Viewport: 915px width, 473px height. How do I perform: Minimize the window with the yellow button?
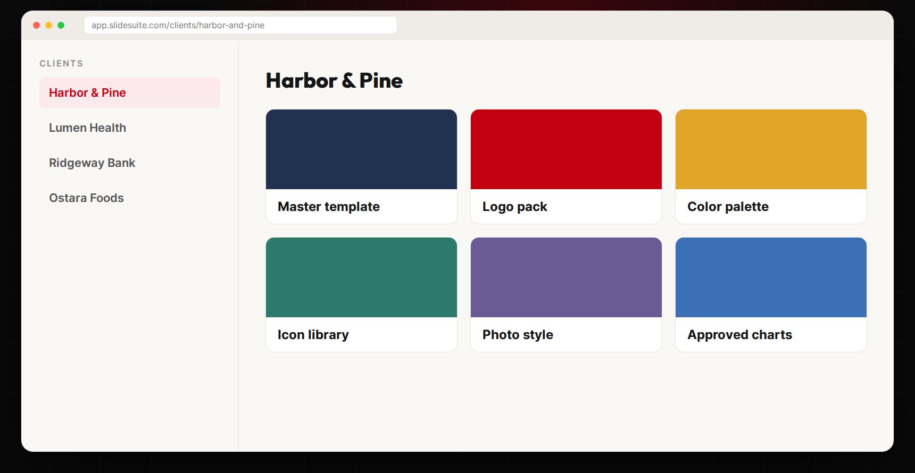coord(49,25)
